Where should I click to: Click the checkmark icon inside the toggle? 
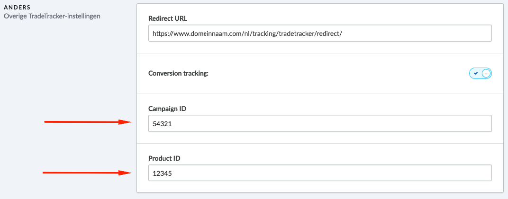pyautogui.click(x=476, y=73)
